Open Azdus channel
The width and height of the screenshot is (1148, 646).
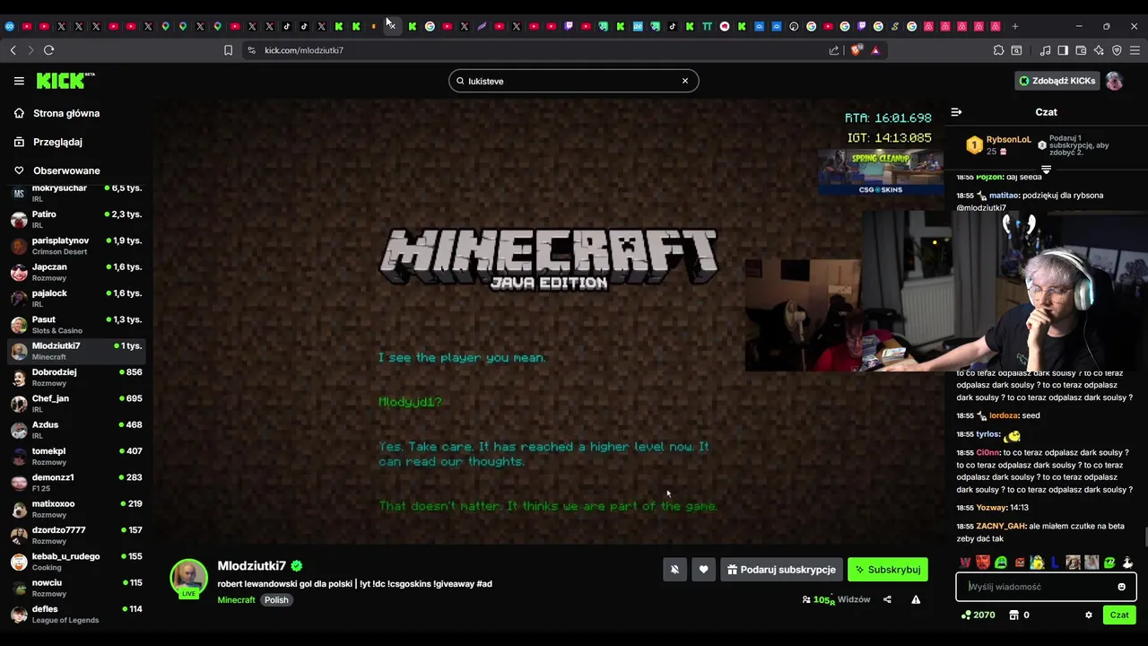click(x=76, y=430)
